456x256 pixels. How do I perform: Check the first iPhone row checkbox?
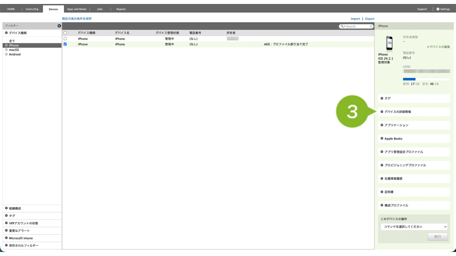coord(65,39)
